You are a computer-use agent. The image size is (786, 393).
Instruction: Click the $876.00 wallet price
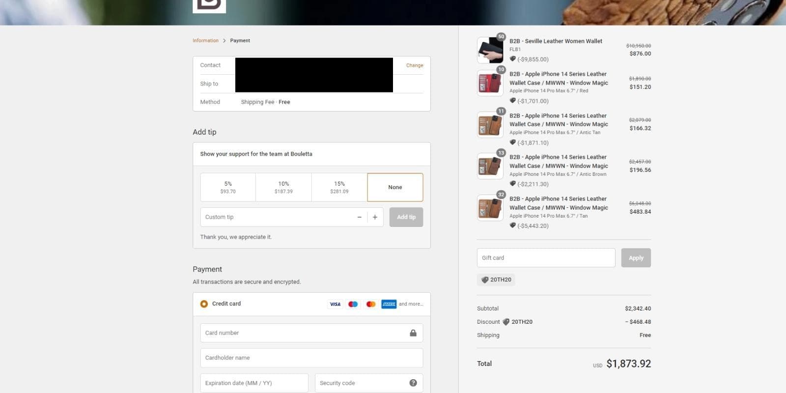(x=640, y=54)
